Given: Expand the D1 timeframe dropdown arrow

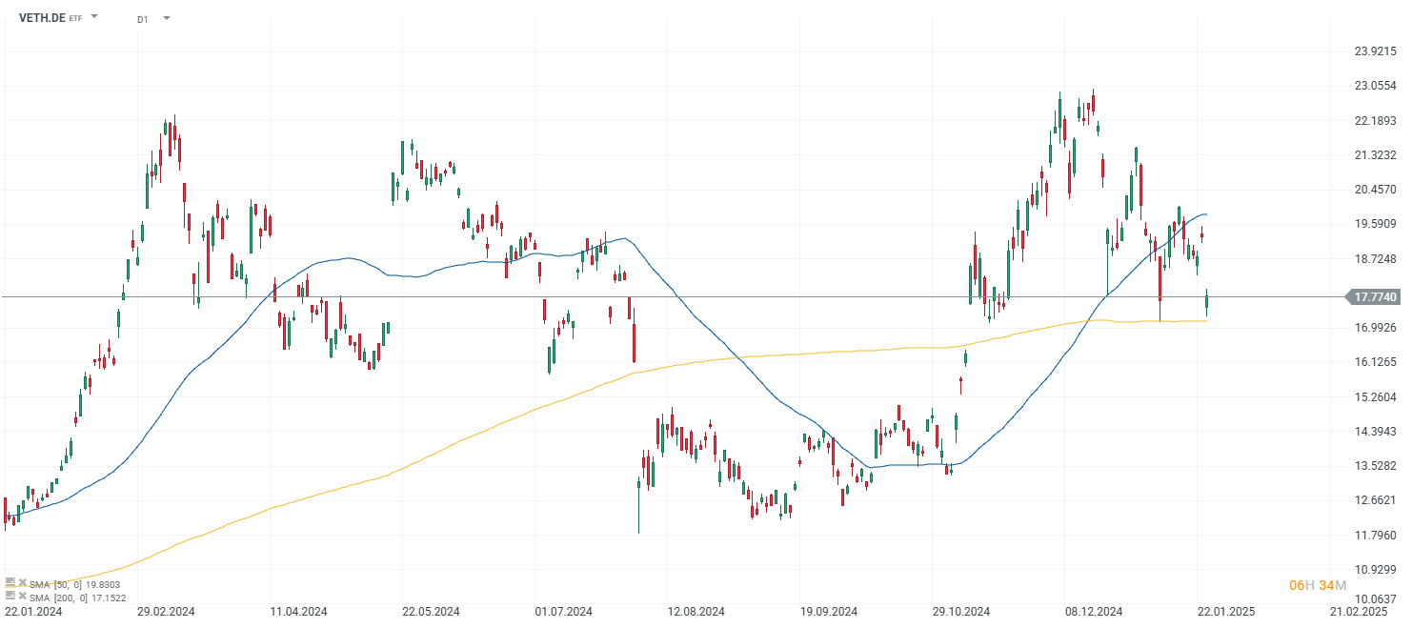Looking at the screenshot, I should pos(167,18).
